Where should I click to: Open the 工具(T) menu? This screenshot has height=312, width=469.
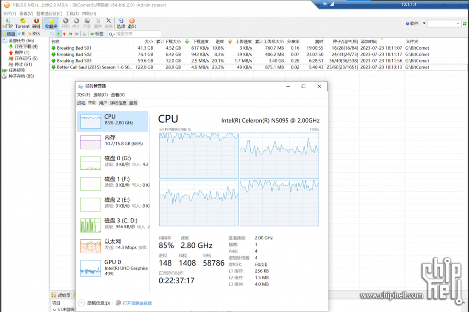(x=72, y=13)
